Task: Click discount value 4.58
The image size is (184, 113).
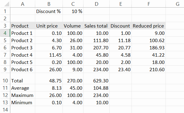Action: pyautogui.click(x=121, y=55)
